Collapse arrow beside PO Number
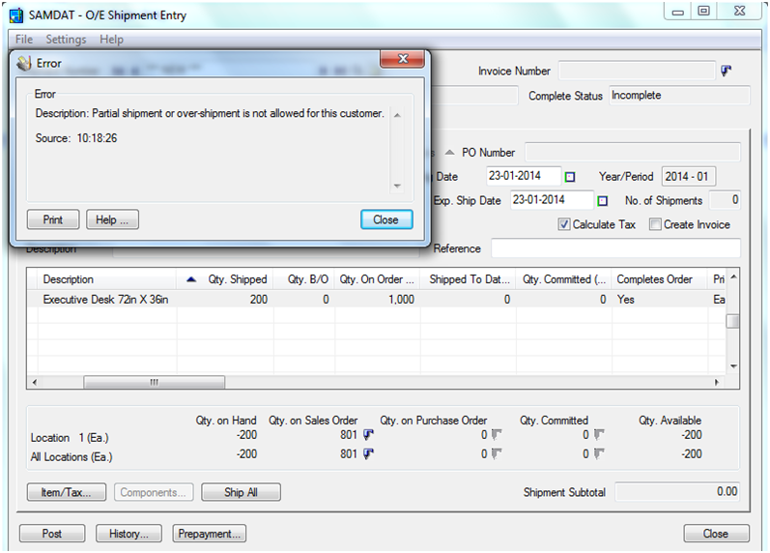Image resolution: width=770 pixels, height=553 pixels. tap(449, 153)
